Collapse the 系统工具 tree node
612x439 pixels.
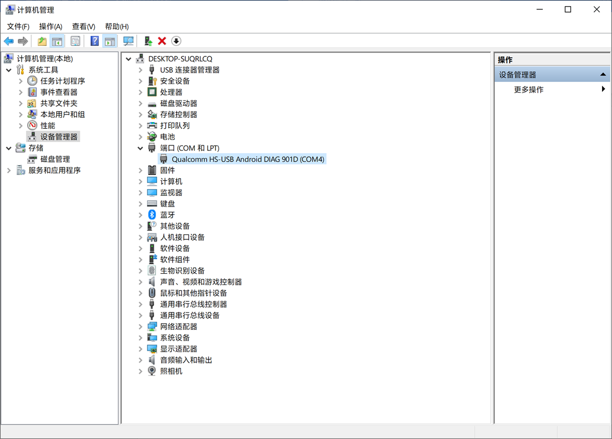(9, 70)
